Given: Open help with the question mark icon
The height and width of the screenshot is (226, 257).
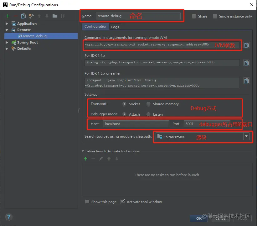Looking at the screenshot, I should point(9,217).
